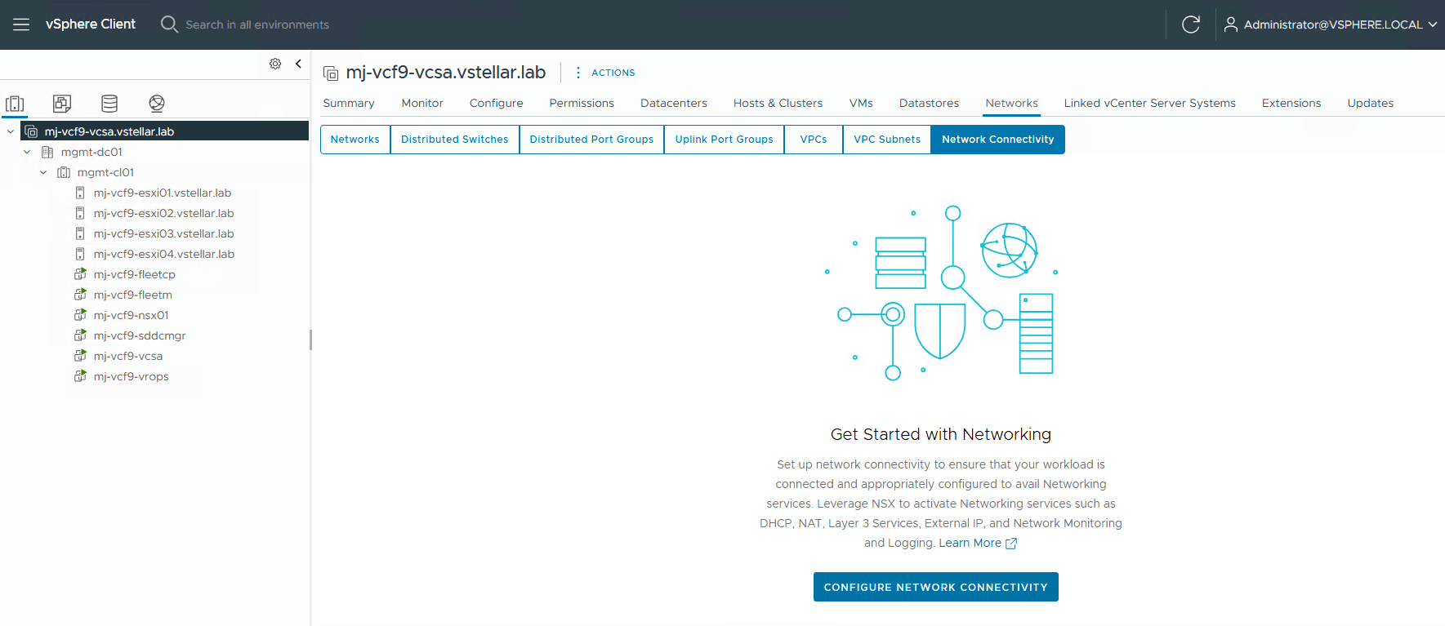This screenshot has height=626, width=1445.
Task: Collapse the navigator panel arrow
Action: click(x=298, y=64)
